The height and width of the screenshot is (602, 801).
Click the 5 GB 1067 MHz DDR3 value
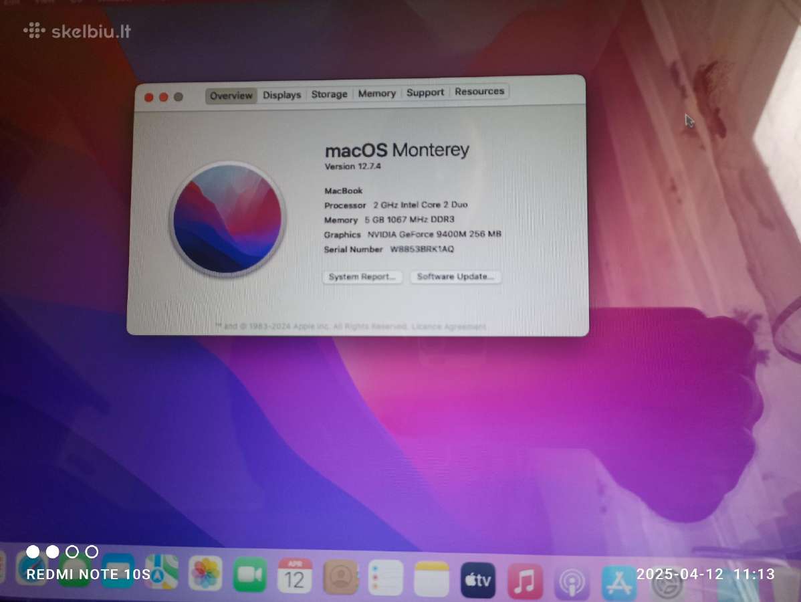click(409, 219)
